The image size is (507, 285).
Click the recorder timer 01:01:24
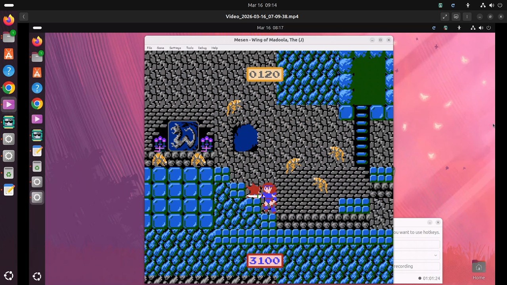pyautogui.click(x=431, y=278)
